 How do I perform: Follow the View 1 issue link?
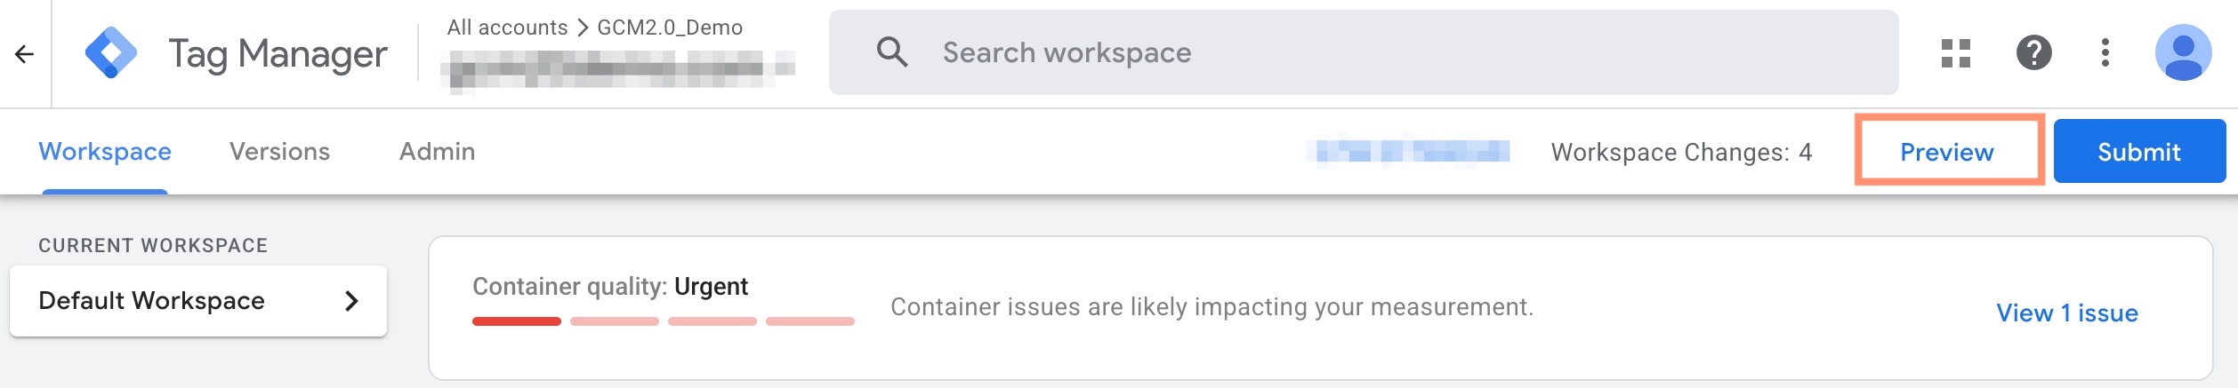pyautogui.click(x=2066, y=313)
